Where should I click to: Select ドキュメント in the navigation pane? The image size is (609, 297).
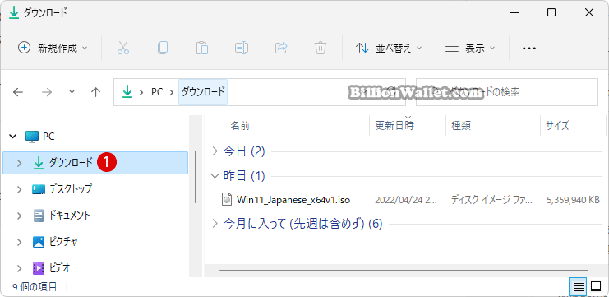pyautogui.click(x=70, y=216)
